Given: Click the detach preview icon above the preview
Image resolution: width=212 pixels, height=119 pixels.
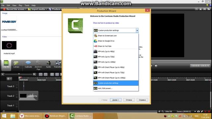Looking at the screenshot, I should coord(209,9).
